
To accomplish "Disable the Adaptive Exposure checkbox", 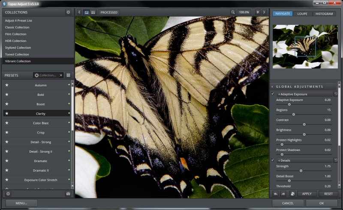I will [x=273, y=94].
